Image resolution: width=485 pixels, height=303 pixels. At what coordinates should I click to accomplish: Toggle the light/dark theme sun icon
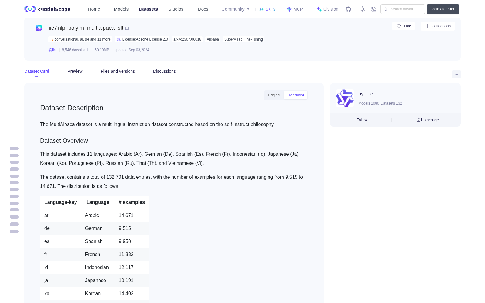click(x=362, y=9)
